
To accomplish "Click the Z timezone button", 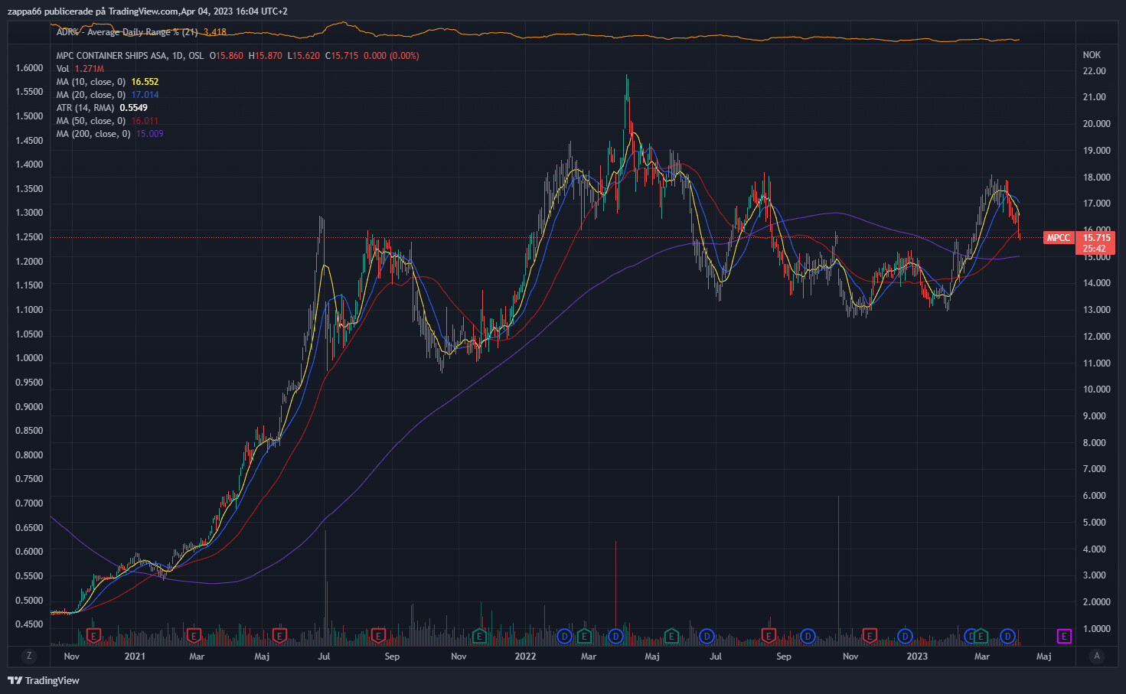I will [29, 656].
